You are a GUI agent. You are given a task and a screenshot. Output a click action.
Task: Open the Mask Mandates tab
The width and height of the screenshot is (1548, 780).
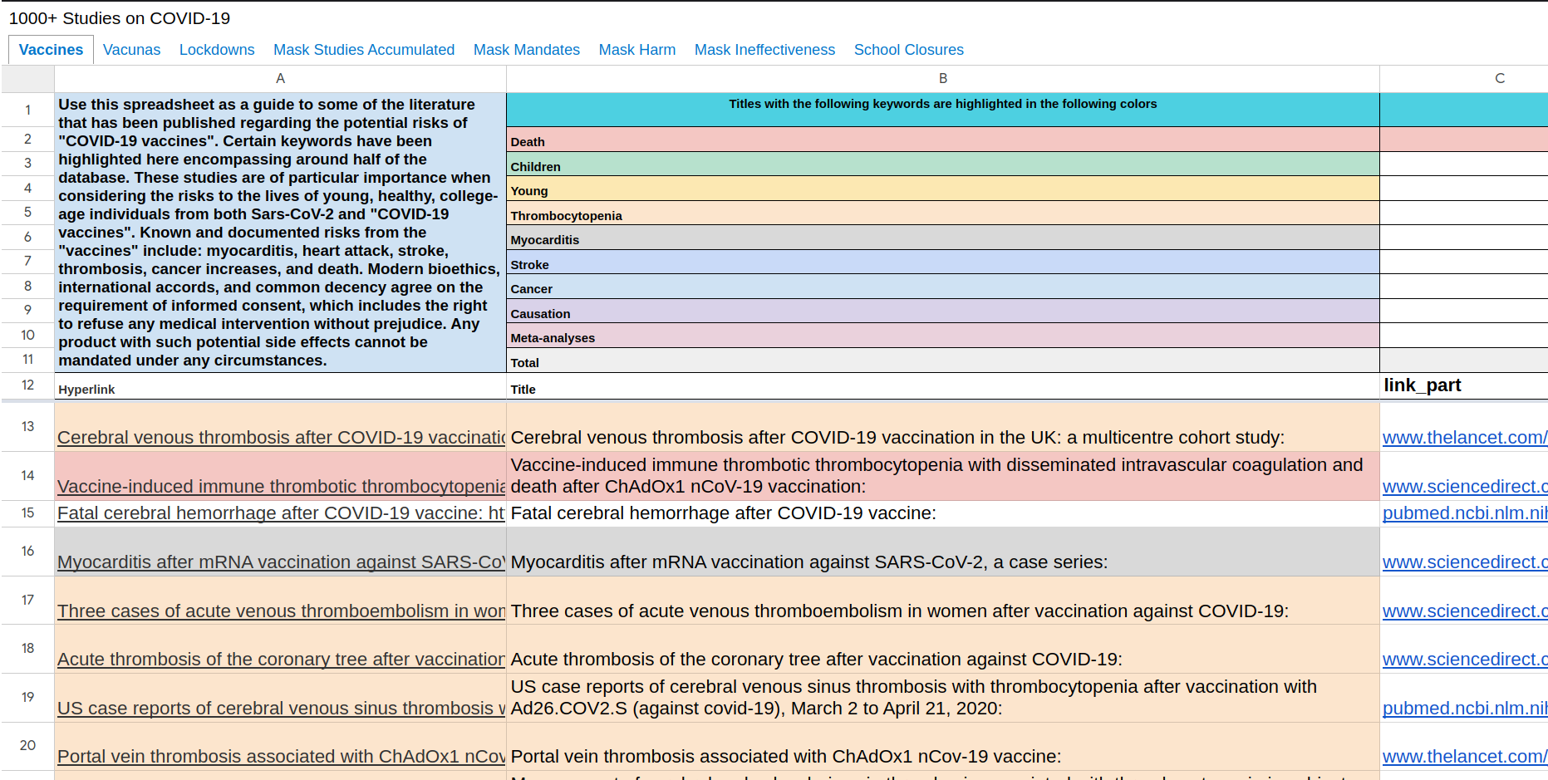coord(527,50)
